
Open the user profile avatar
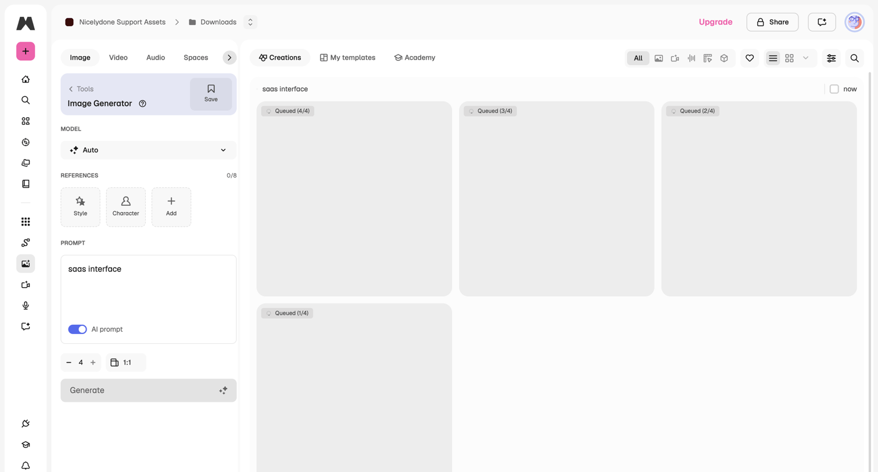854,22
